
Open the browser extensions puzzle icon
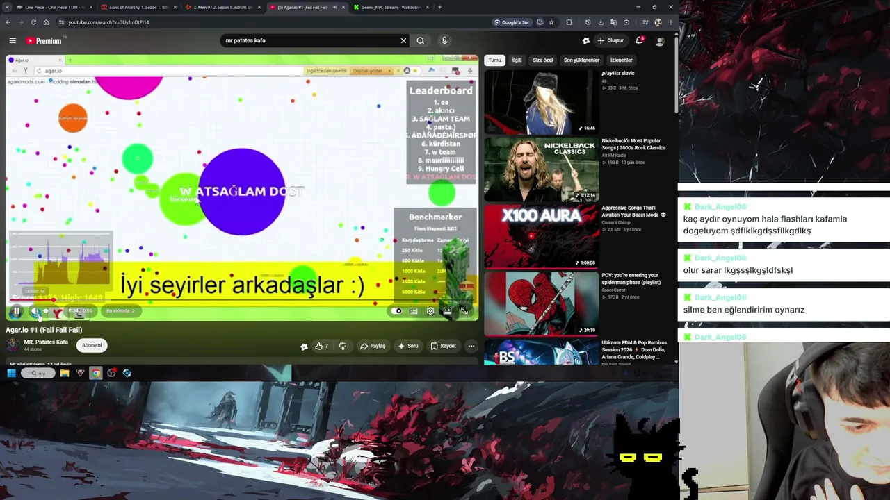click(569, 22)
